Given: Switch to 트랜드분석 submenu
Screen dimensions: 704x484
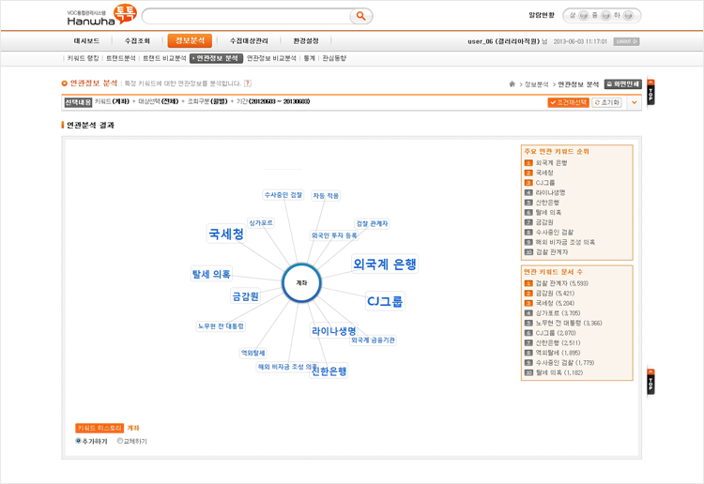Looking at the screenshot, I should (x=121, y=58).
